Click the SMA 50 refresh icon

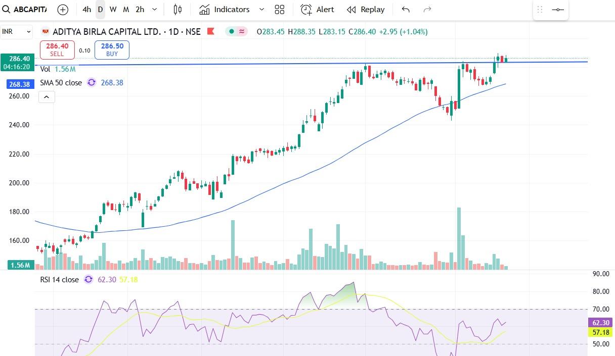point(91,82)
